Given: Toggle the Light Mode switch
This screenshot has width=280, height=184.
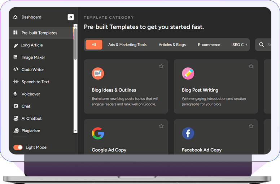Looking at the screenshot, I should point(18,147).
